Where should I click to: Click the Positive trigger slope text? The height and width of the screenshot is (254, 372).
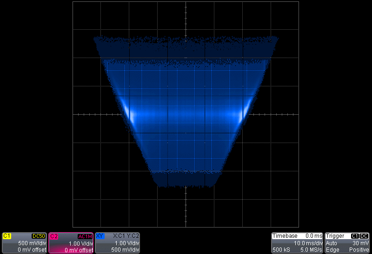pos(359,250)
